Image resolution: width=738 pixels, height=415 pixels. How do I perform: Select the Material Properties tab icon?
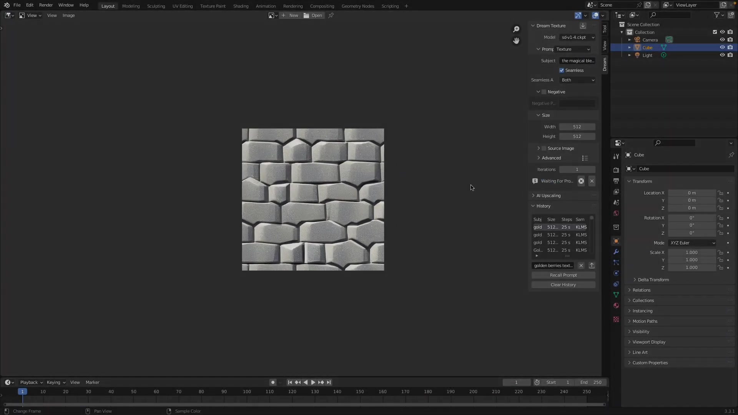(x=616, y=306)
